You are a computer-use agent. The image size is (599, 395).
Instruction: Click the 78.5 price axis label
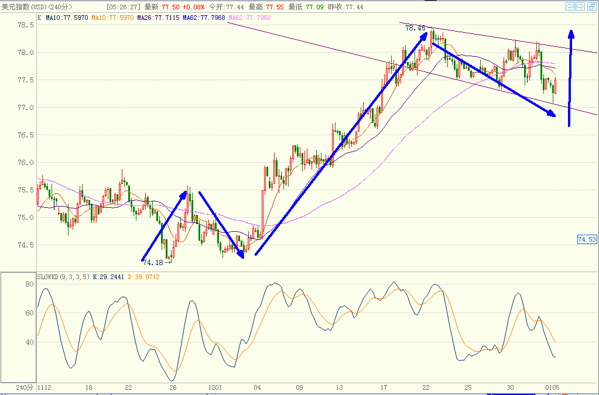pyautogui.click(x=26, y=25)
